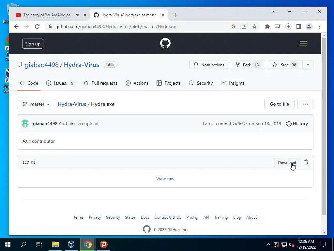The height and width of the screenshot is (251, 334).
Task: Click the GitHub Octocat logo in the header
Action: [165, 43]
